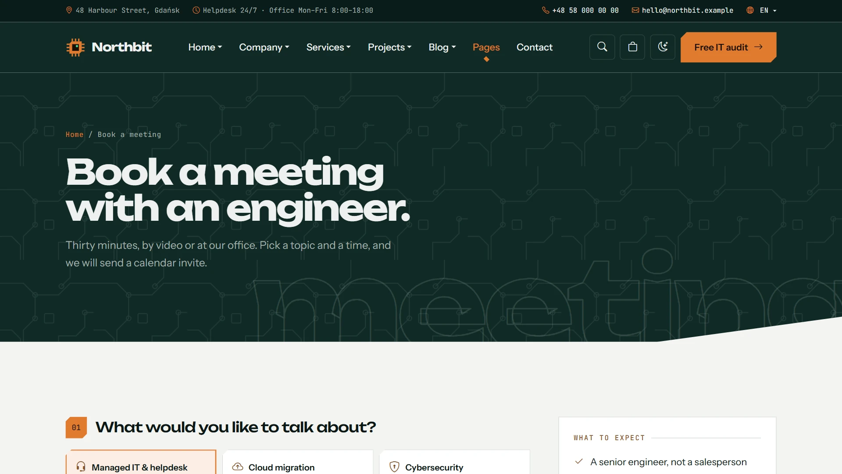Click "A senior engineer, not a salesperson" text
Image resolution: width=842 pixels, height=474 pixels.
coord(668,462)
